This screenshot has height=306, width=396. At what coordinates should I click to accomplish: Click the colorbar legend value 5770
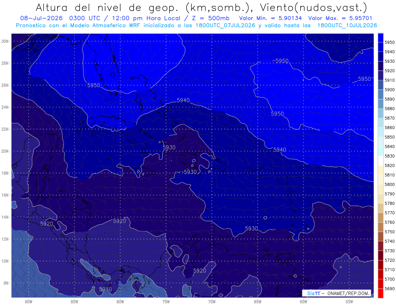(x=390, y=213)
